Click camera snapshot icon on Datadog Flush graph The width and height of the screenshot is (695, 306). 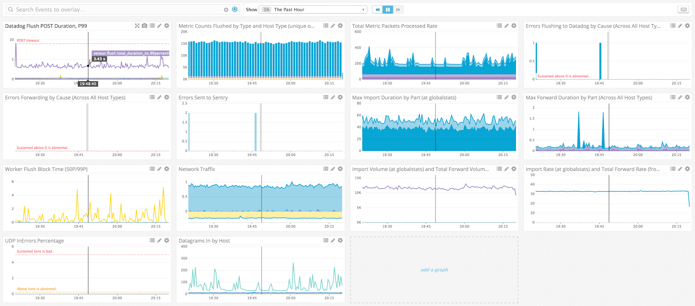tap(144, 26)
